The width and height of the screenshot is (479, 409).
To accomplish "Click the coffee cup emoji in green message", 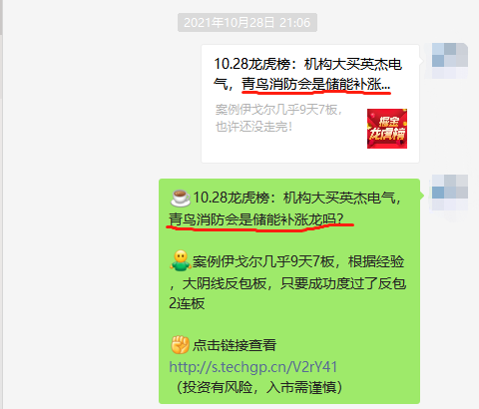I will [181, 198].
